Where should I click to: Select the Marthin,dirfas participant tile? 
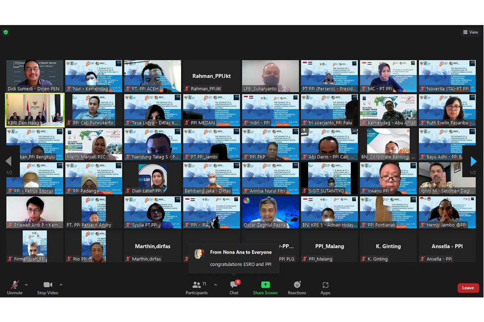[x=153, y=246]
